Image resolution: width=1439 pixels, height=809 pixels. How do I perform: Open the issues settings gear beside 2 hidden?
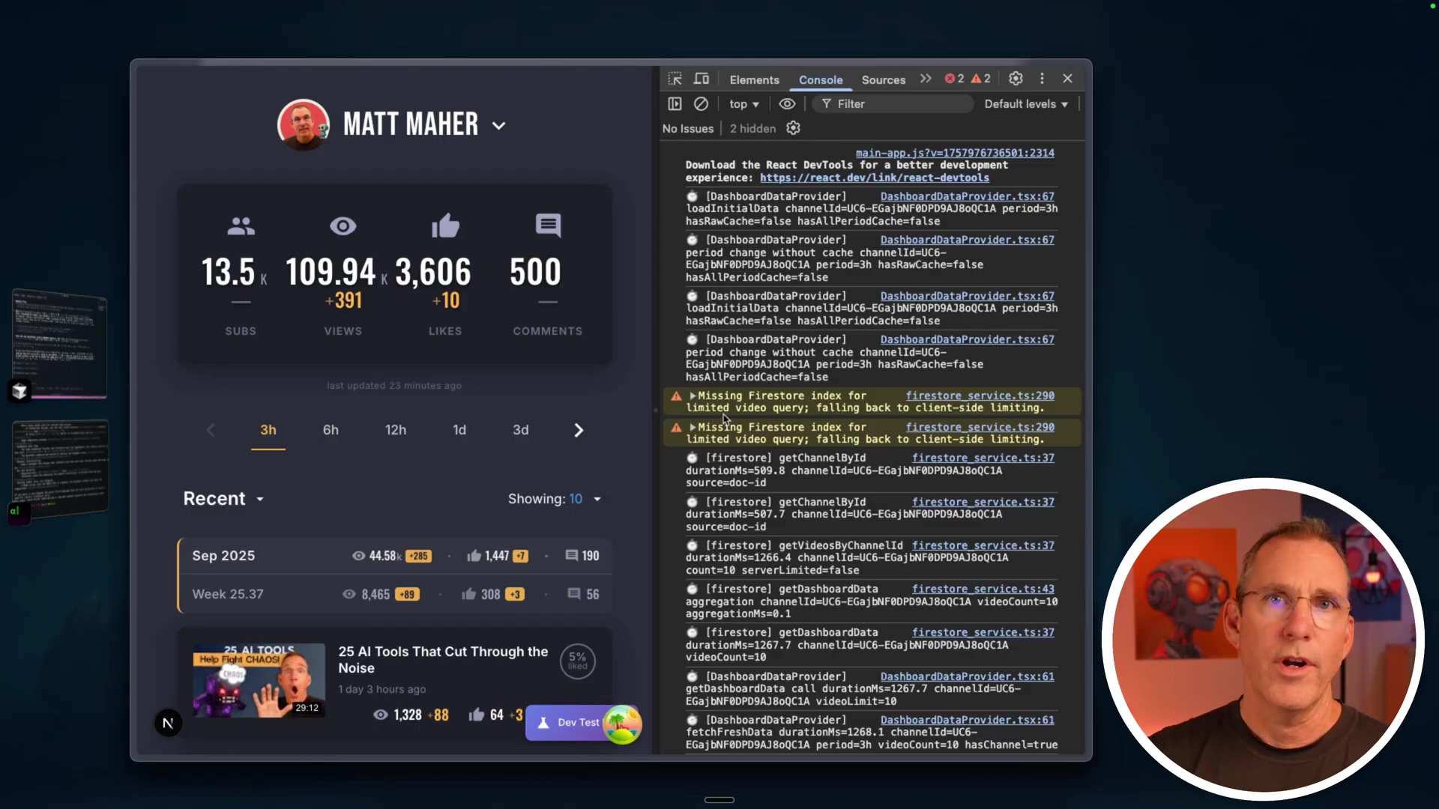793,128
